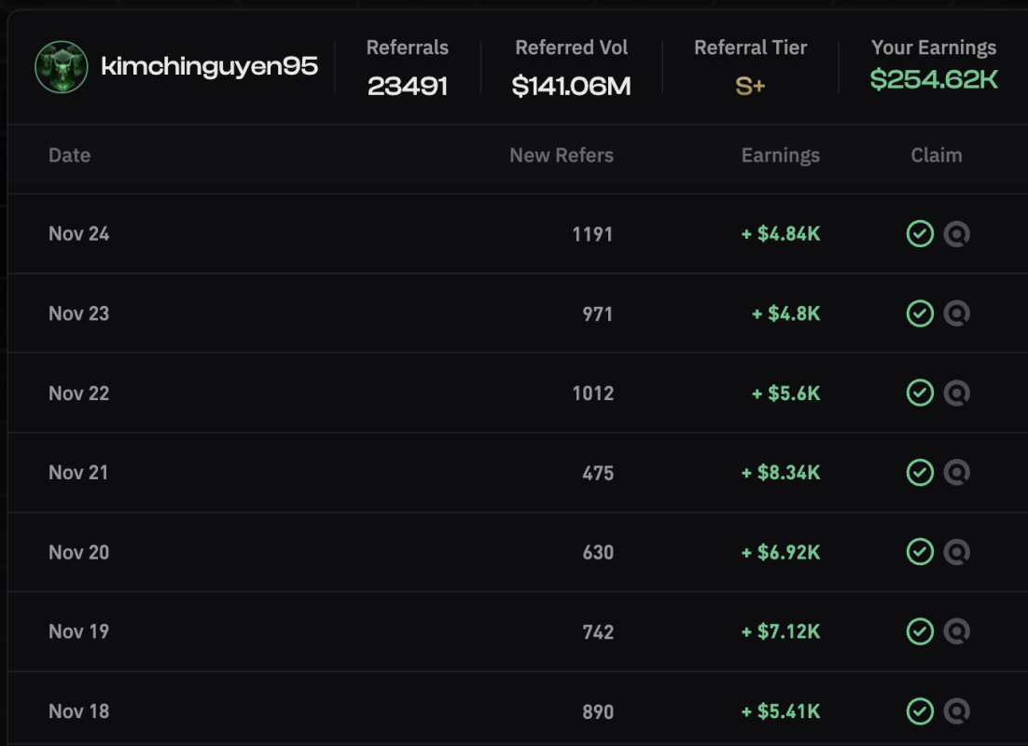Sort by the New Refers column header
The width and height of the screenshot is (1028, 746).
(561, 156)
